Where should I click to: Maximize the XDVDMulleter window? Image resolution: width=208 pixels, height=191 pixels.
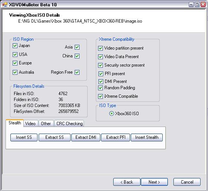click(197, 4)
